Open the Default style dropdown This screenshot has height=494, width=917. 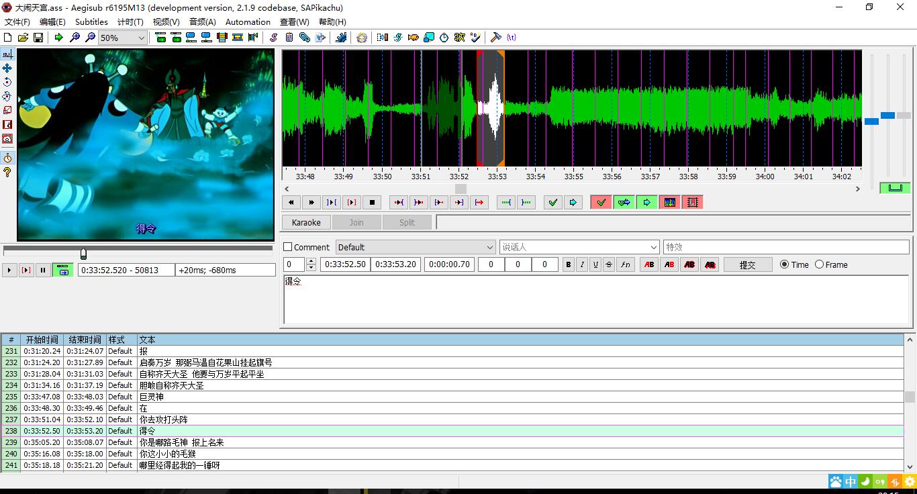(x=416, y=247)
